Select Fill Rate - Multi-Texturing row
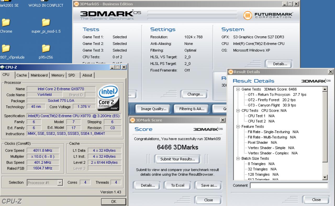Screen dimensions: 335x206 [x=272, y=137]
